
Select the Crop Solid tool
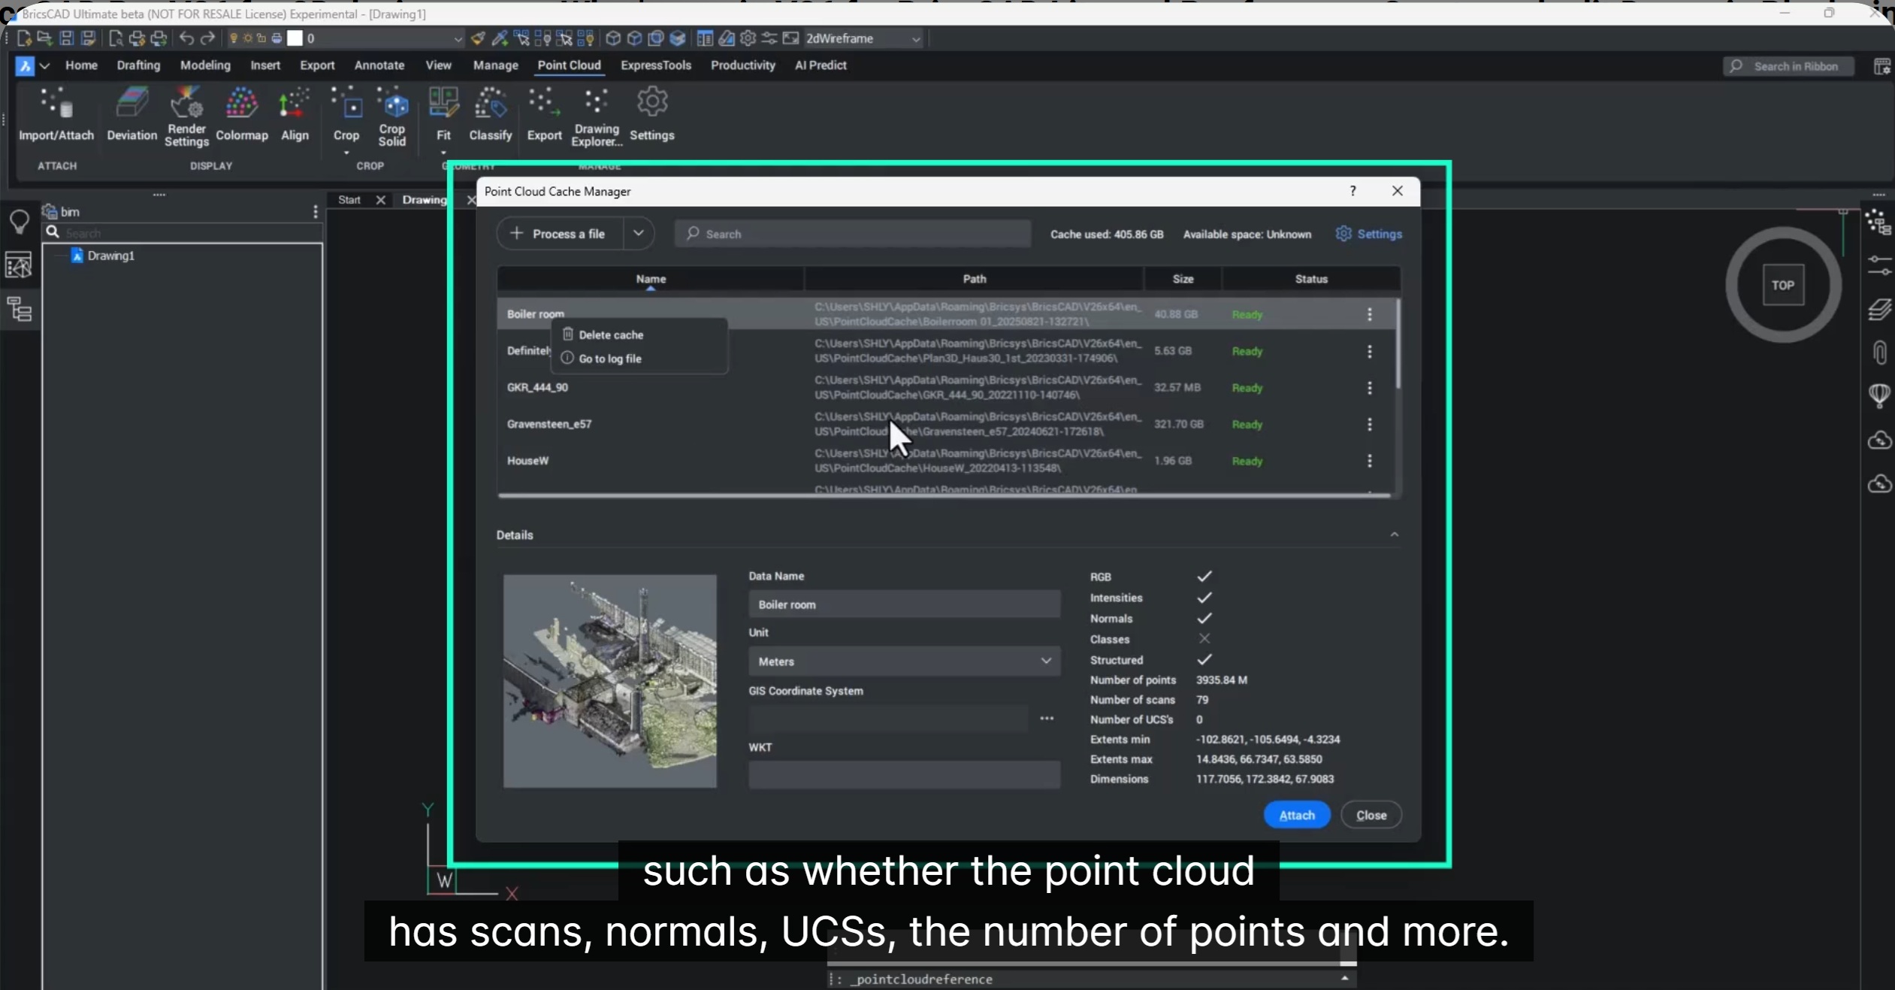(x=392, y=114)
